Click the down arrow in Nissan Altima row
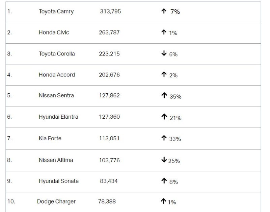This screenshot has width=270, height=212. (164, 160)
